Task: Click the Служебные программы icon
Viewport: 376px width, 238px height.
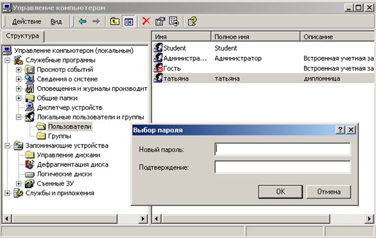Action: (x=18, y=60)
